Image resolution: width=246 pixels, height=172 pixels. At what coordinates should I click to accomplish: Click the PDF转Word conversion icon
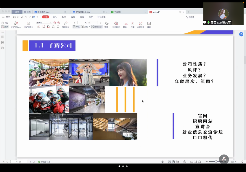click(16, 23)
